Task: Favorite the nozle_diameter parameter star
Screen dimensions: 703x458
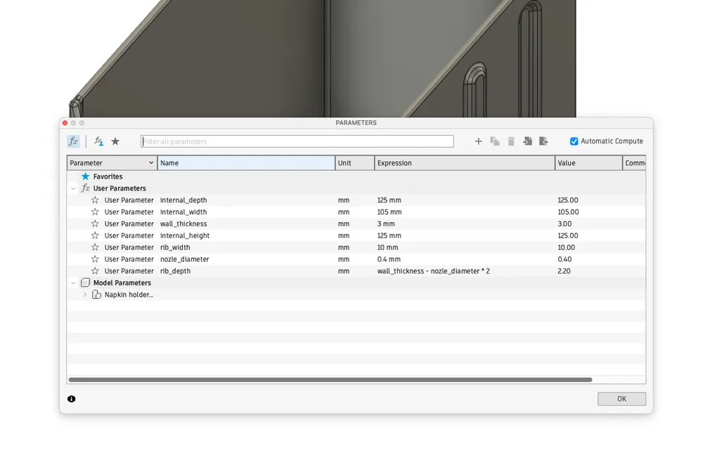Action: [x=95, y=259]
